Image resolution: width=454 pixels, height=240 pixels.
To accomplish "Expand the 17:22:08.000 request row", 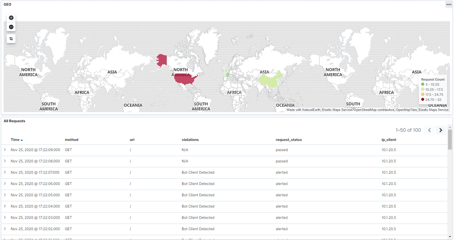I will (5, 161).
